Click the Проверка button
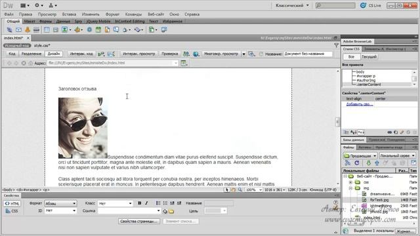The width and height of the screenshot is (420, 236). coord(169,54)
